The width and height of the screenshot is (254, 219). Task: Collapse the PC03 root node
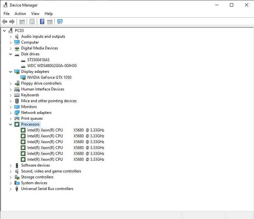point(5,31)
